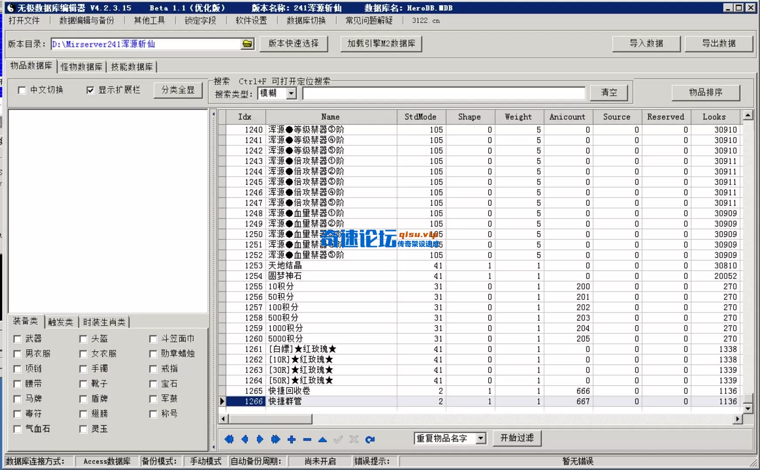Jump to the last record

coord(275,440)
